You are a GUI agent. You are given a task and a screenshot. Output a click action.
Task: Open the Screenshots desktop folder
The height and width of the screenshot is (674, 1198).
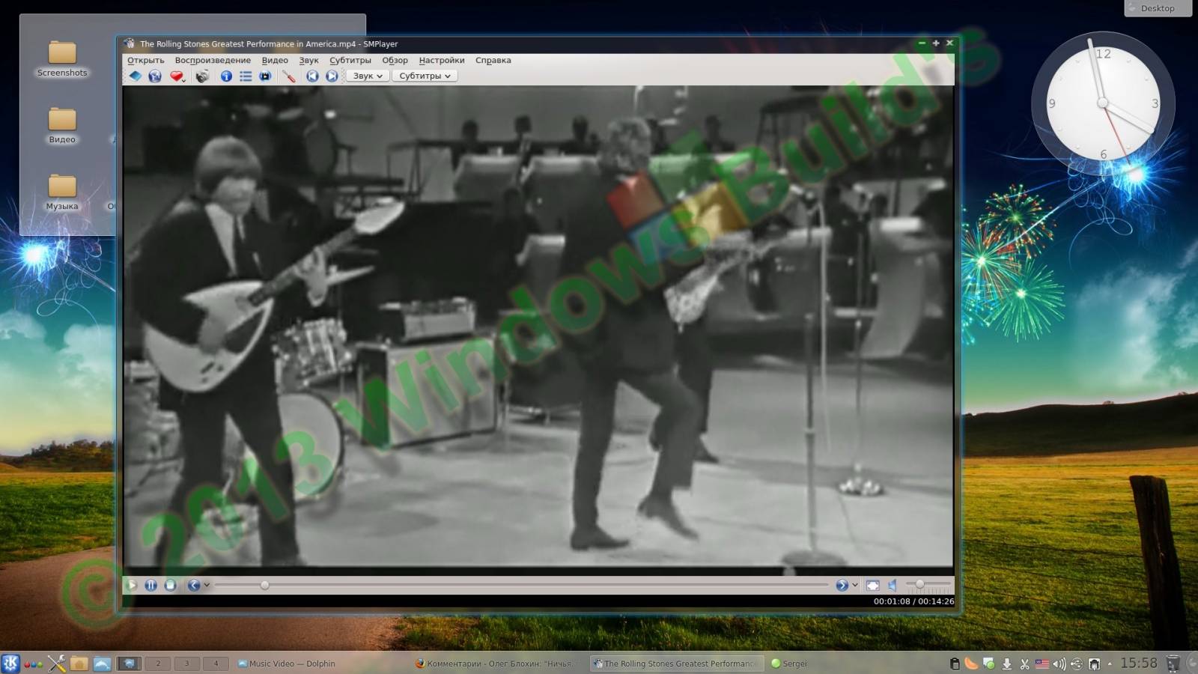coord(62,58)
